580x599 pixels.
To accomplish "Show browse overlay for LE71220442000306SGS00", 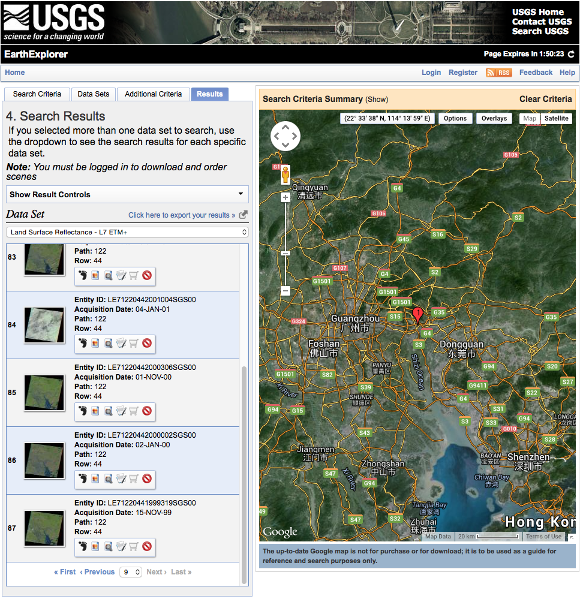I will click(x=95, y=411).
